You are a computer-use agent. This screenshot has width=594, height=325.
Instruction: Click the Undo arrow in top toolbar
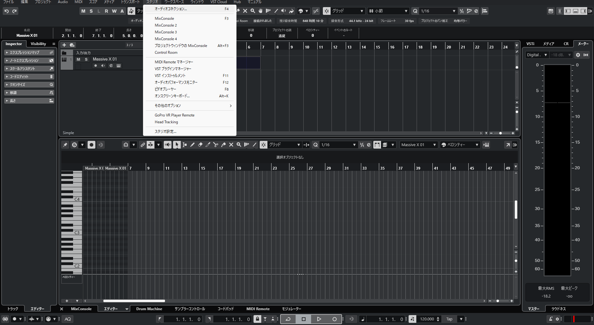point(7,11)
